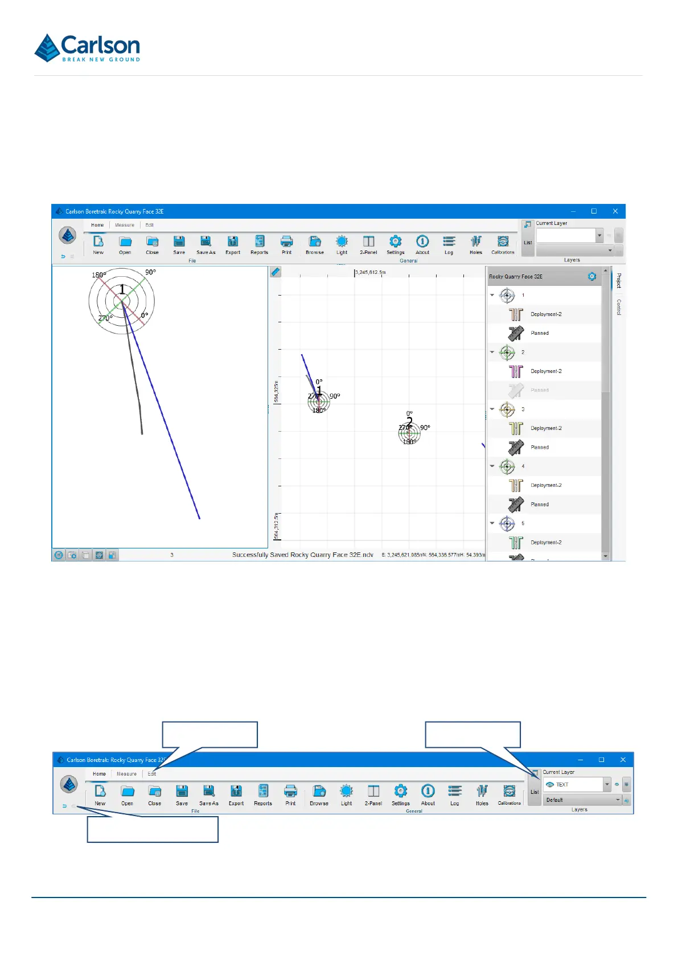Click Print icon in upper window

coord(286,241)
